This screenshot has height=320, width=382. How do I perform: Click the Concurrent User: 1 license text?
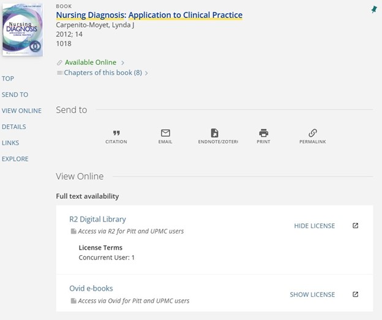coord(107,258)
